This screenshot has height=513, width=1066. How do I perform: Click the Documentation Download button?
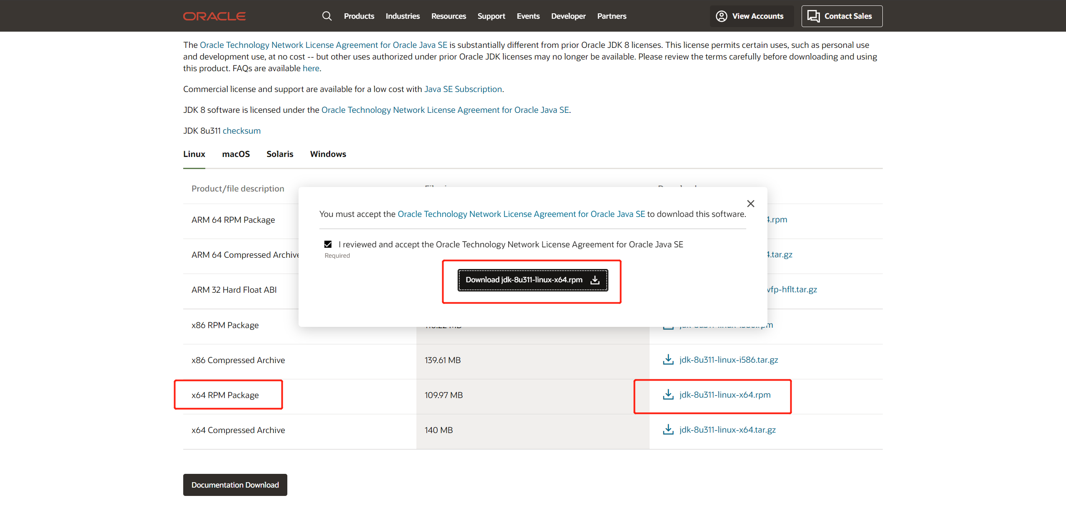[235, 485]
